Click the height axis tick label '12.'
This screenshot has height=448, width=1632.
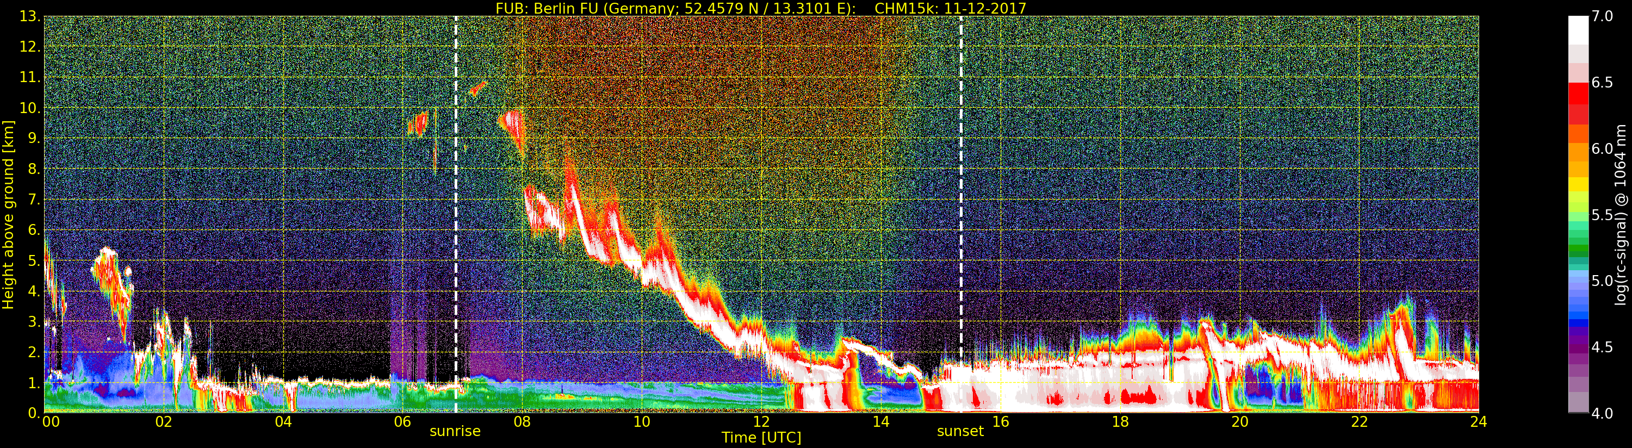30,47
